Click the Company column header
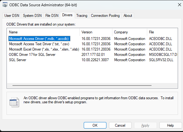This screenshot has width=183, height=132. (130, 32)
